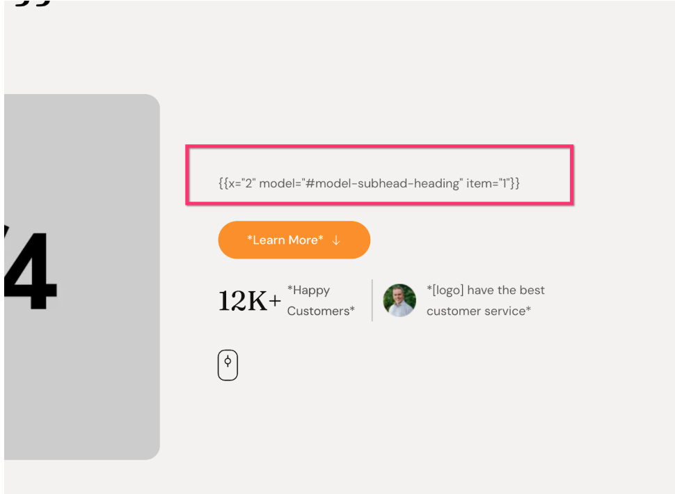Click the word Customers* below *Happy
This screenshot has height=494, width=675.
[x=321, y=311]
